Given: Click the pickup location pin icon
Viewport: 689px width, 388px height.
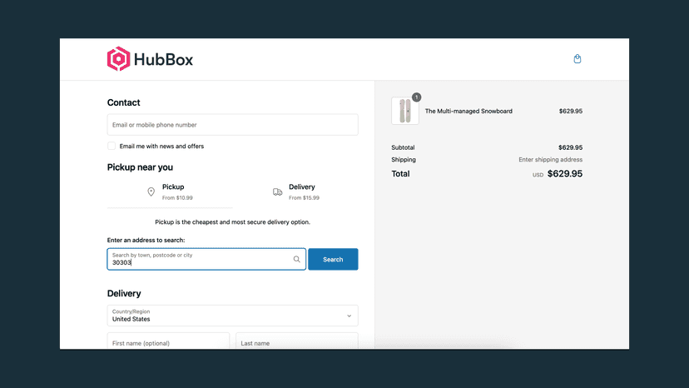Looking at the screenshot, I should pyautogui.click(x=151, y=192).
